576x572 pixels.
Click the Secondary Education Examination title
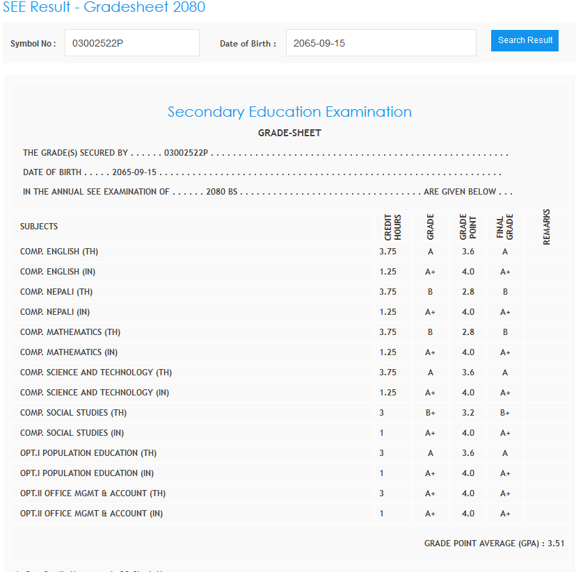tap(289, 112)
